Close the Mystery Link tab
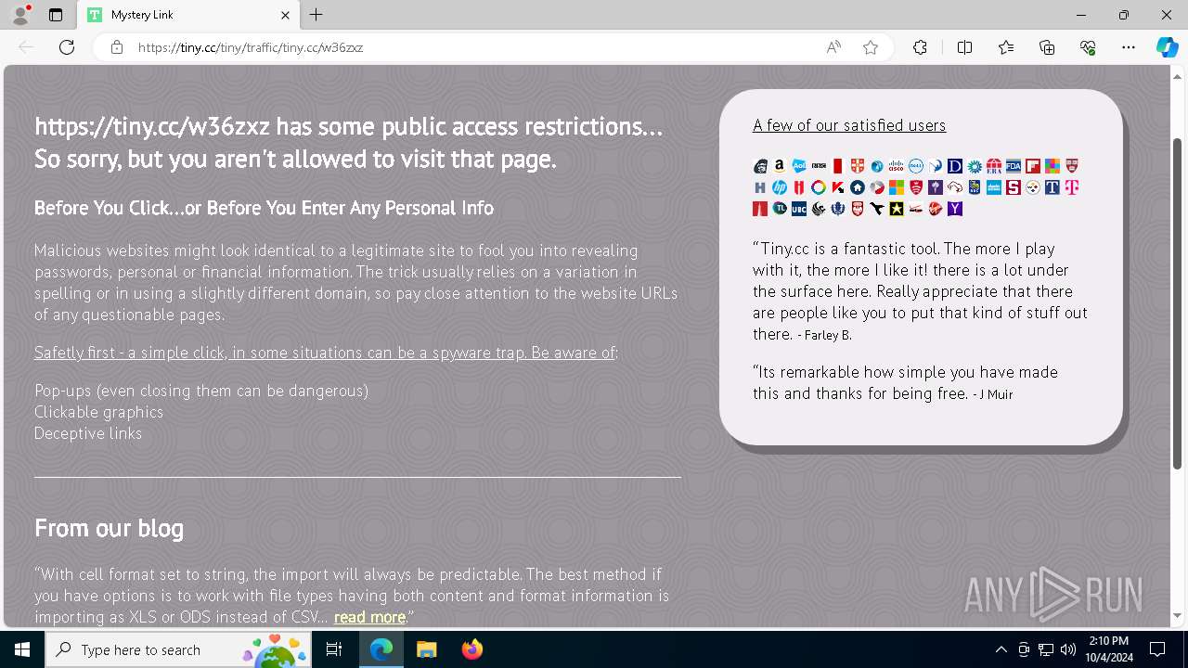 285,15
